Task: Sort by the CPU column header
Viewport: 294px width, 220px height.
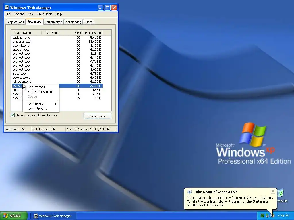Action: pyautogui.click(x=77, y=33)
